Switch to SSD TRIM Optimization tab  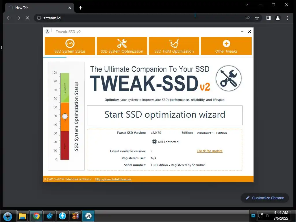pos(174,46)
